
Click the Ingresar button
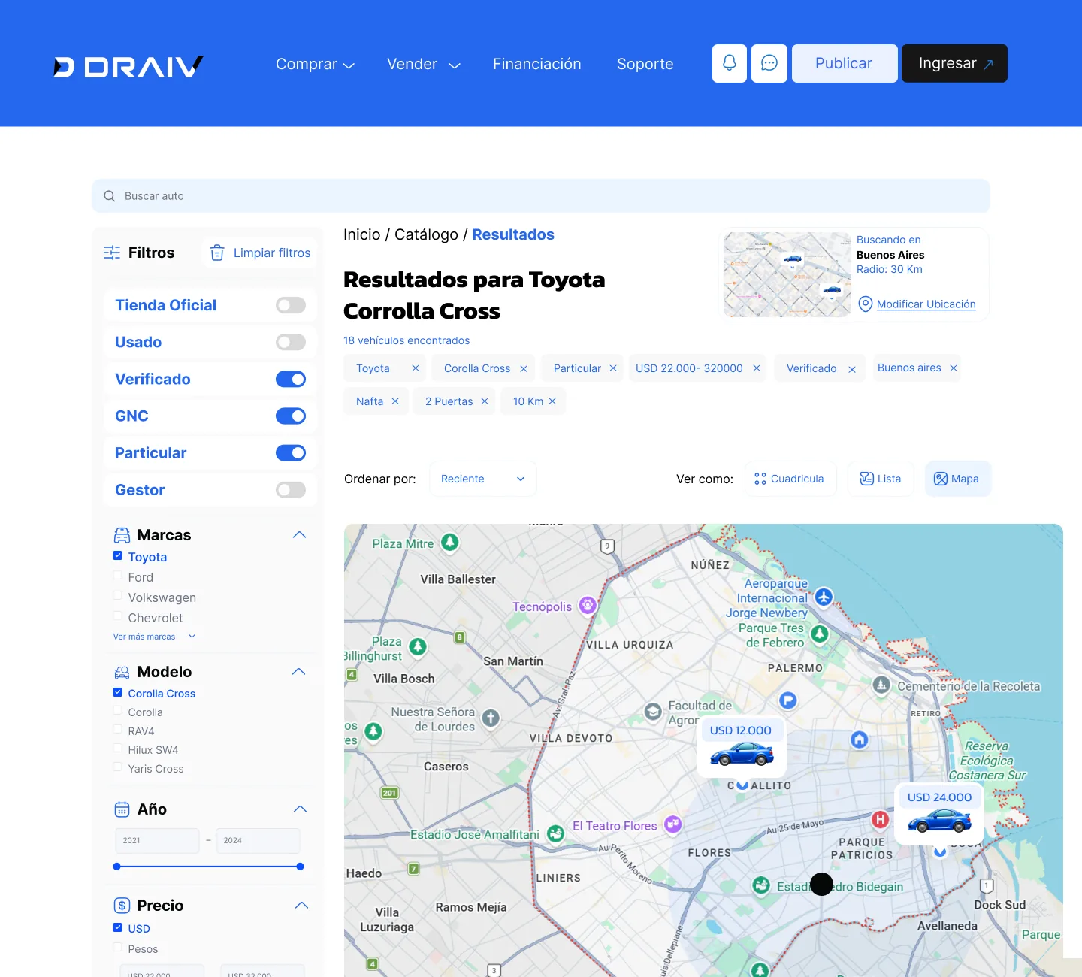pos(954,63)
